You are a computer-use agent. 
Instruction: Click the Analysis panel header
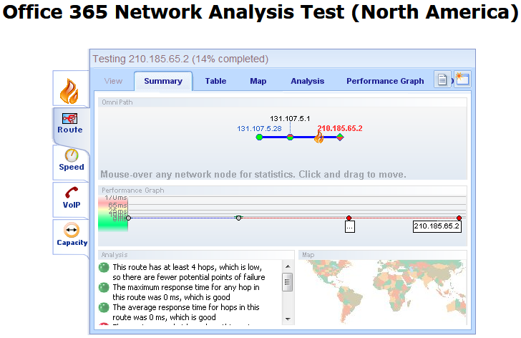tap(196, 255)
